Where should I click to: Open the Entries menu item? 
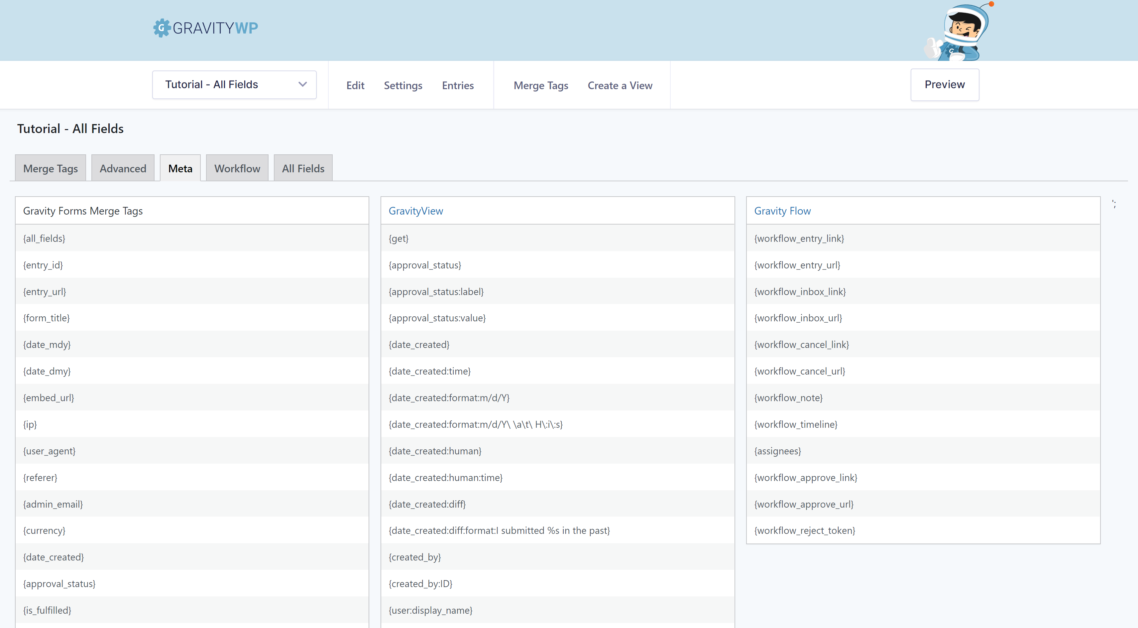coord(458,85)
